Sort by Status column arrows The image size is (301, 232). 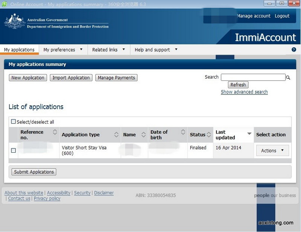pyautogui.click(x=209, y=135)
